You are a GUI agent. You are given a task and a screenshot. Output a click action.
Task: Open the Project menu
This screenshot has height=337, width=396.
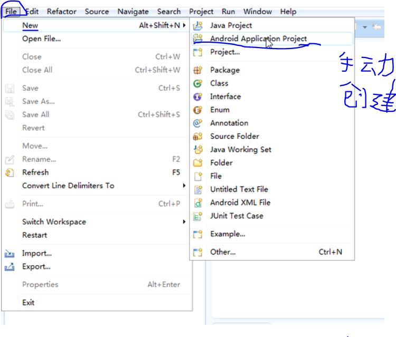pos(201,12)
